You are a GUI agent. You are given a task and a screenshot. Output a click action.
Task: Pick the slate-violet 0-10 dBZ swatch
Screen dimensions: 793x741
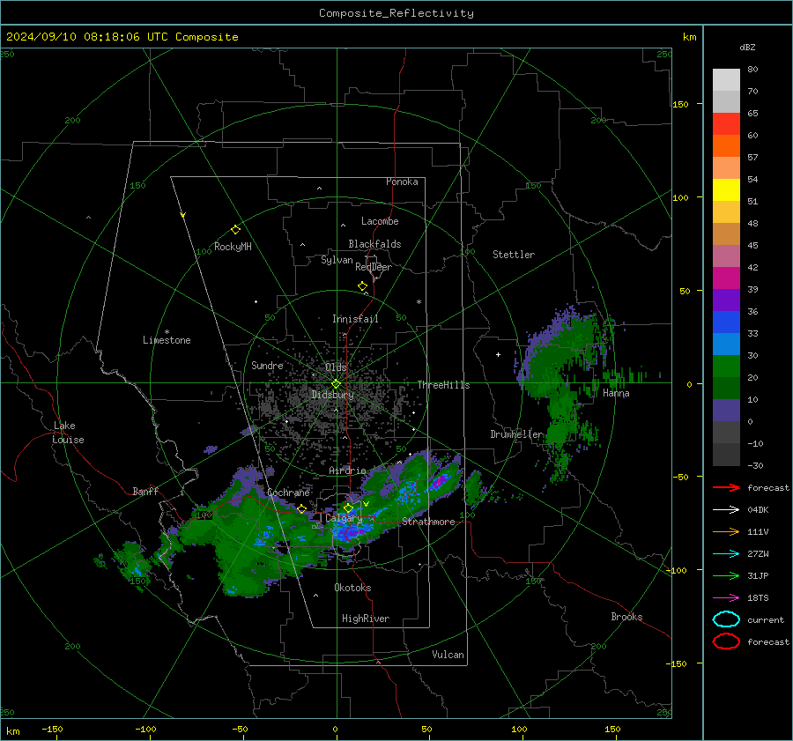[x=726, y=411]
